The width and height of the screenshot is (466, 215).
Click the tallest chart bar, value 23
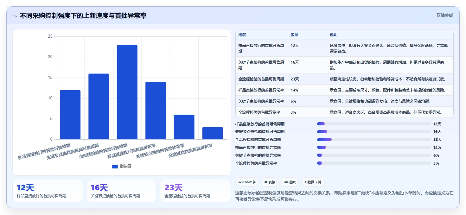coord(127,92)
